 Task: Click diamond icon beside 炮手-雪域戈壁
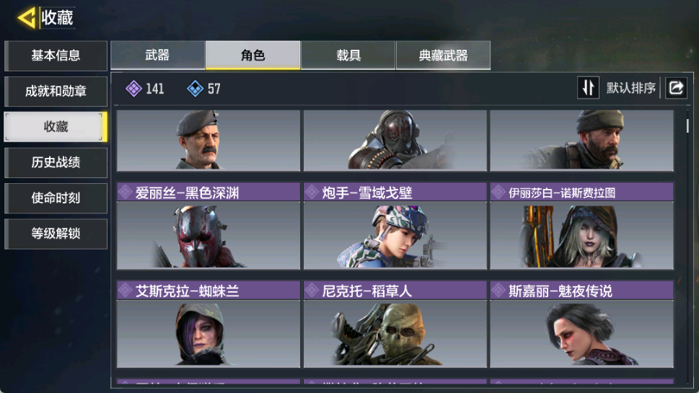click(312, 192)
